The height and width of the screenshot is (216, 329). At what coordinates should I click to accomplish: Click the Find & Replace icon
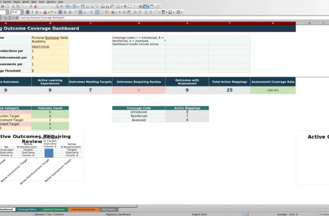pyautogui.click(x=57, y=7)
